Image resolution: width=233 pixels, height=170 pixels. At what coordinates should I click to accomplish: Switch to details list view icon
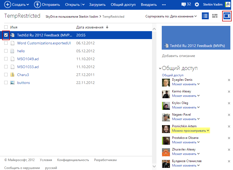coord(205,16)
